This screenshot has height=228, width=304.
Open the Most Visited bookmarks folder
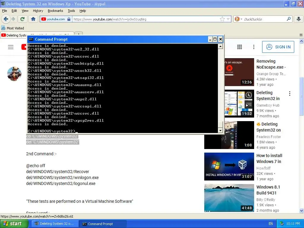12,28
